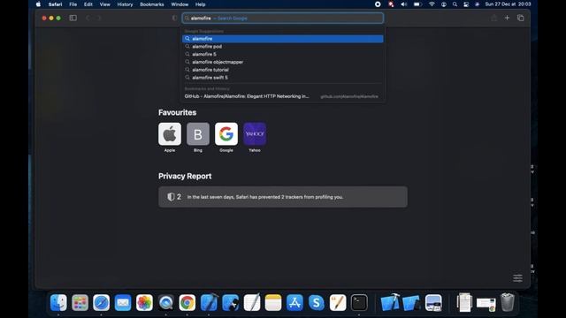Click the date and time in menu bar
The height and width of the screenshot is (318, 566).
pyautogui.click(x=508, y=4)
